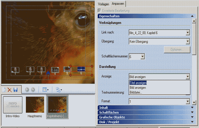This screenshot has height=128, width=199.
Task: Switch to the Vorlagen tab
Action: 103,4
